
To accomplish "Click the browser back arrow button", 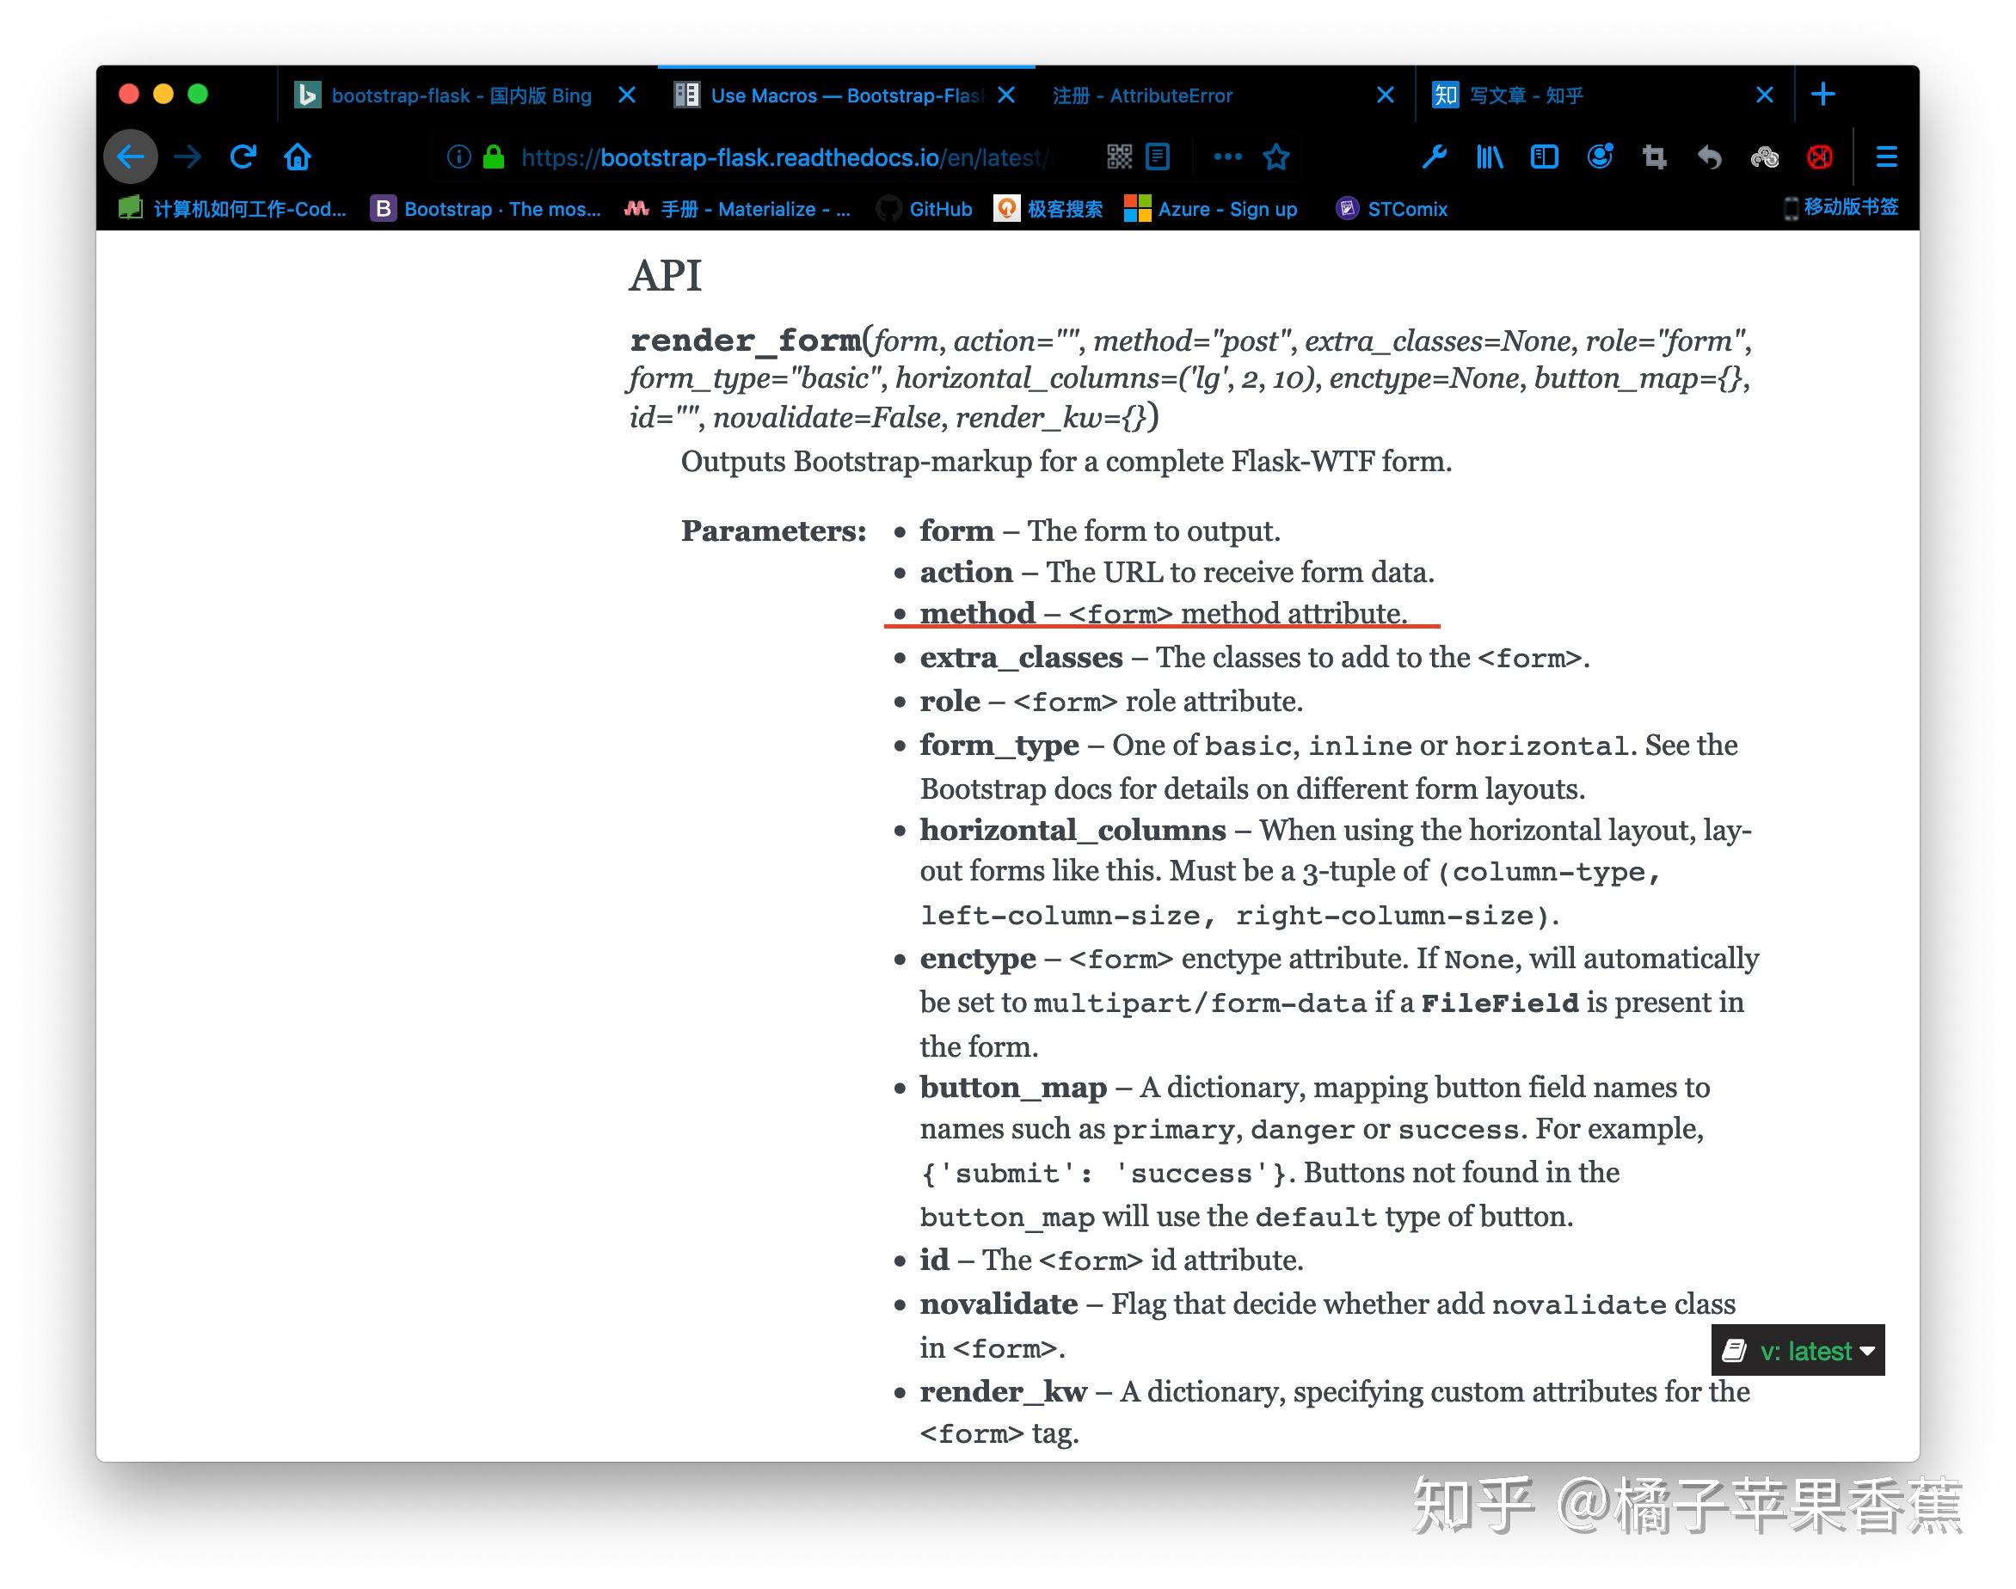I will point(130,156).
